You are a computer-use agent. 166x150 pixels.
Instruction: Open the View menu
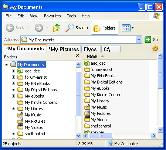click(x=34, y=16)
